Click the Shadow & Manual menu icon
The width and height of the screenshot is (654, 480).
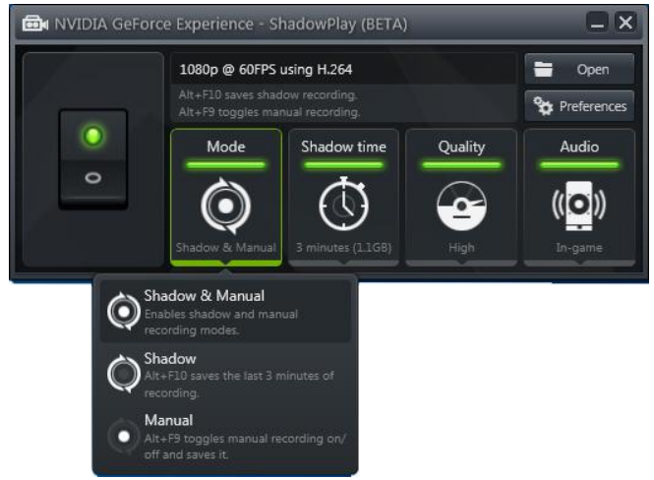124,312
